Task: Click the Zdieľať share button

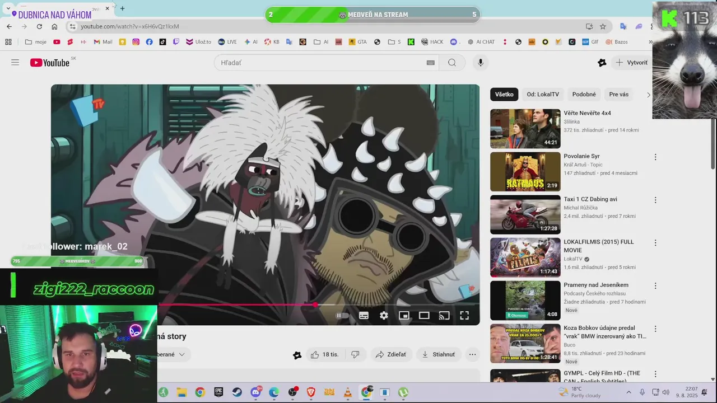Action: (391, 354)
